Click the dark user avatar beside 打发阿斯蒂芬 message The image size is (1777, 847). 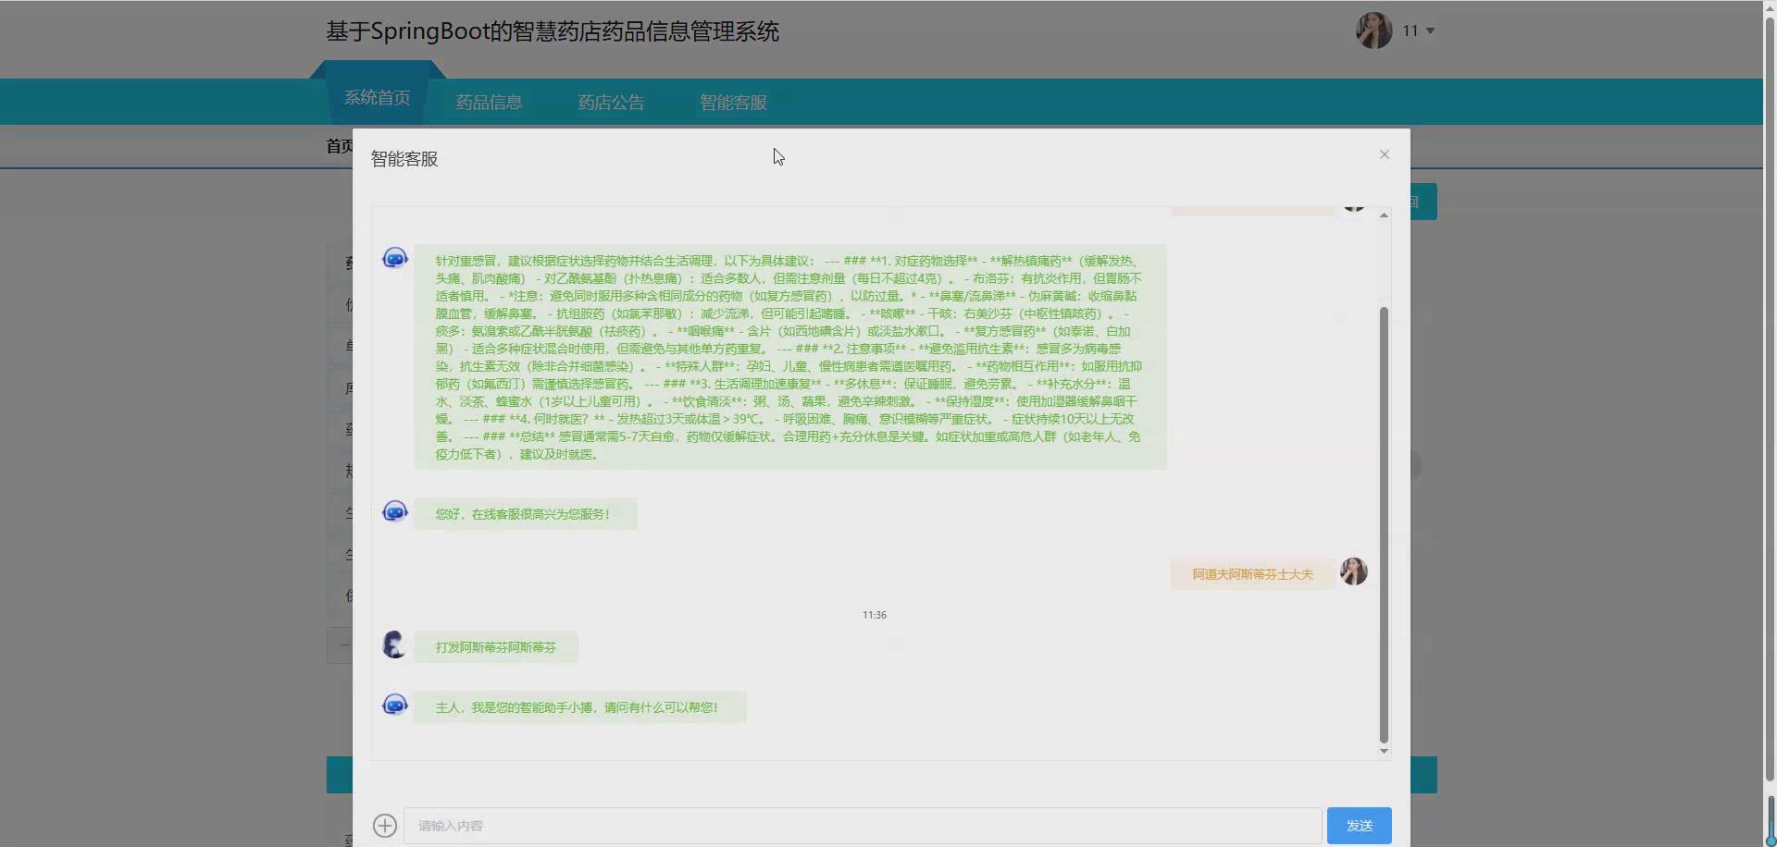coord(395,644)
